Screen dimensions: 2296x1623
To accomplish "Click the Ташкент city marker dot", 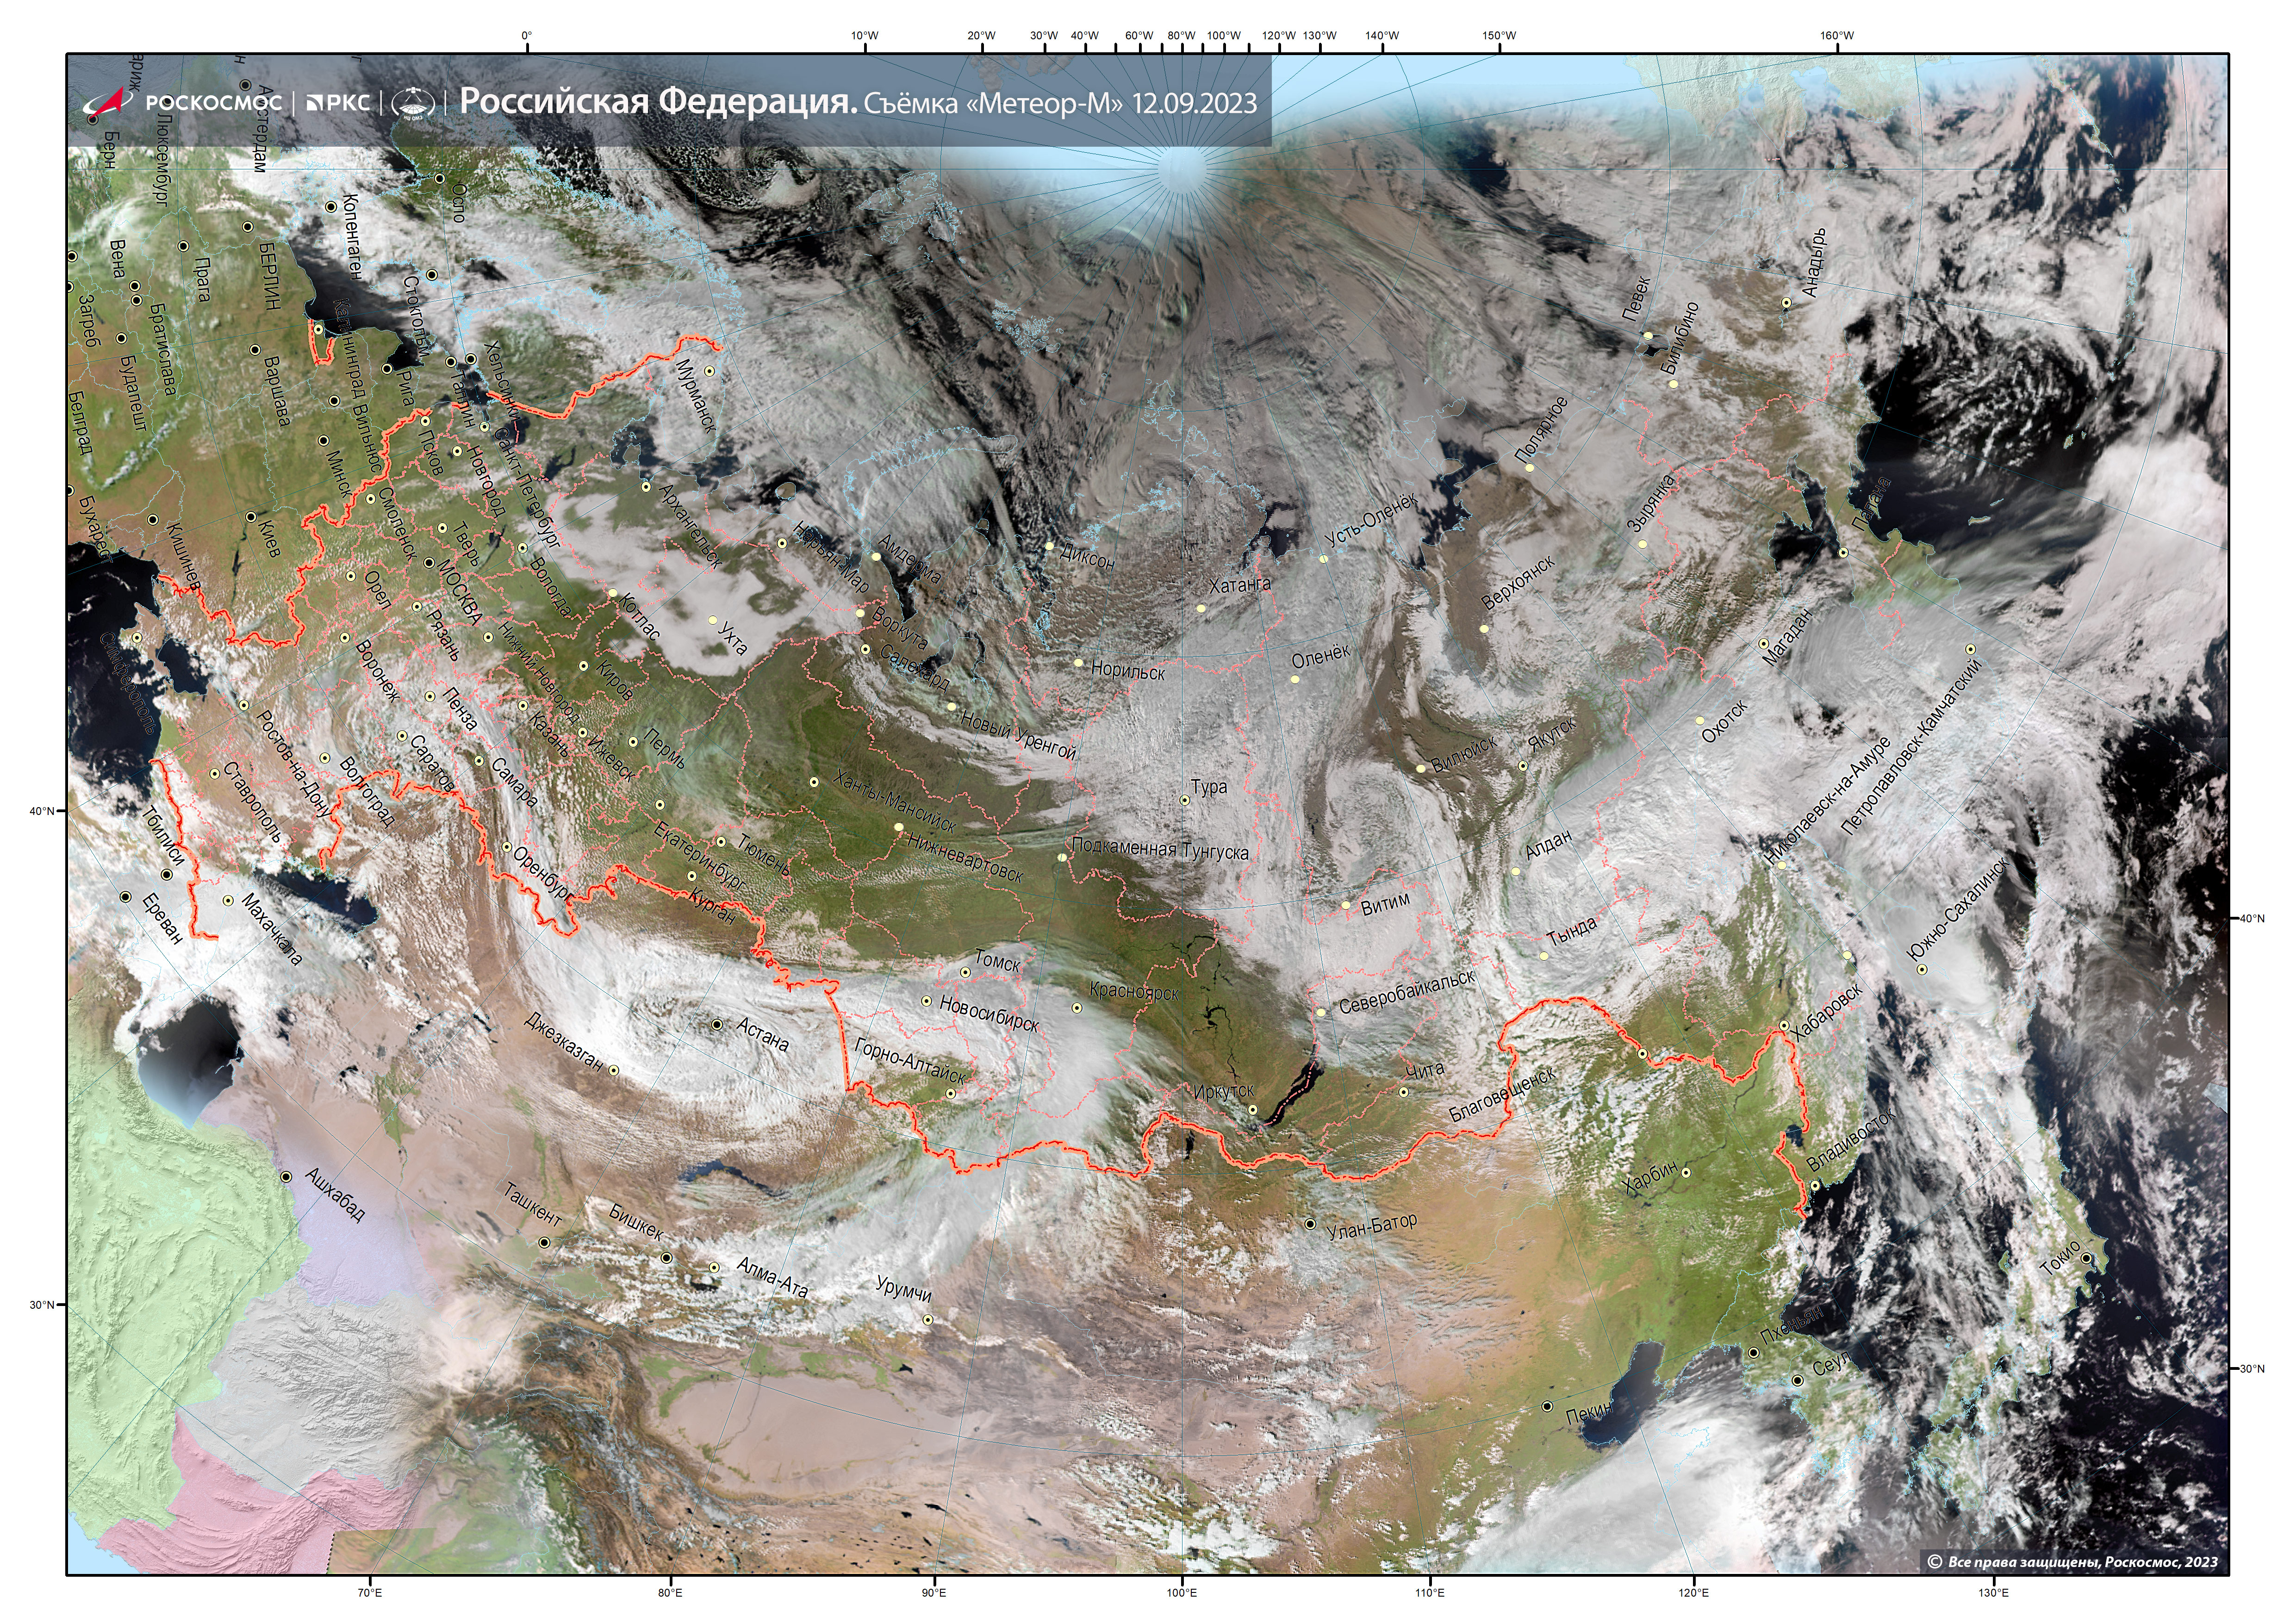I will (544, 1243).
